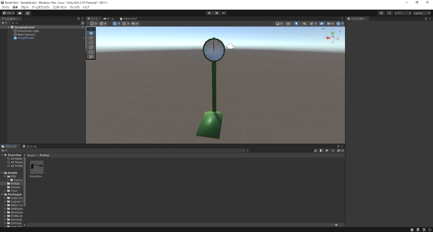Click the hierarchy search field

coord(45,23)
